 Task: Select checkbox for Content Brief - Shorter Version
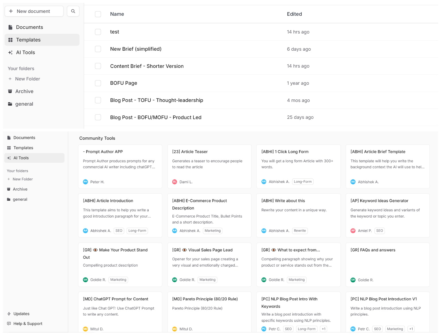[x=98, y=66]
